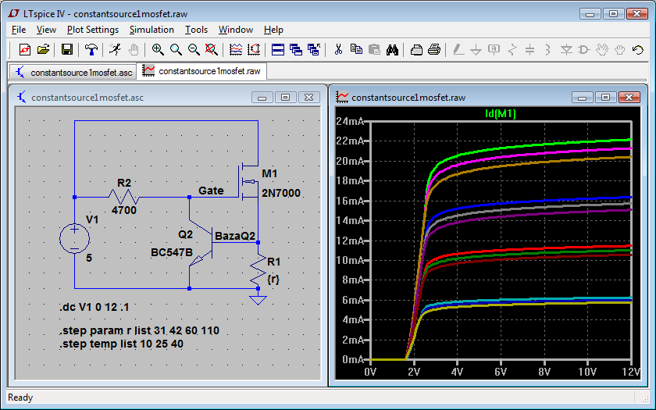The height and width of the screenshot is (410, 656).
Task: Click the .dc V1 0 12 .1 directive
Action: click(94, 307)
